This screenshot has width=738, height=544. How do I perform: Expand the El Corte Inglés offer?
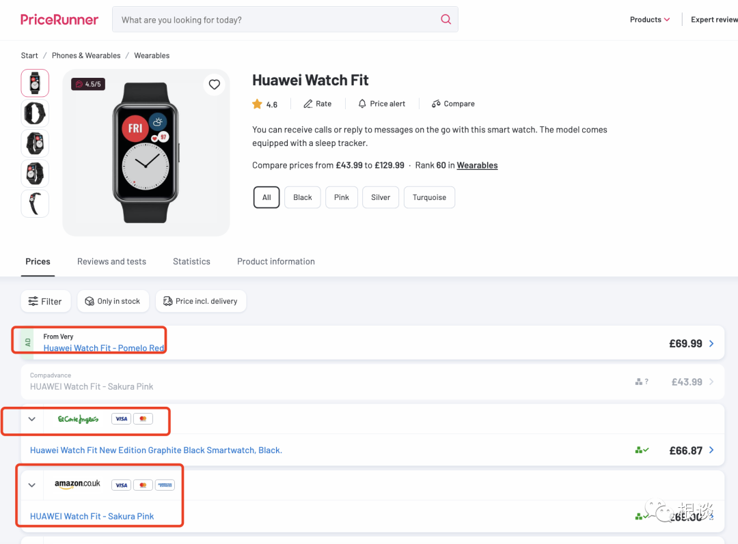pyautogui.click(x=31, y=419)
